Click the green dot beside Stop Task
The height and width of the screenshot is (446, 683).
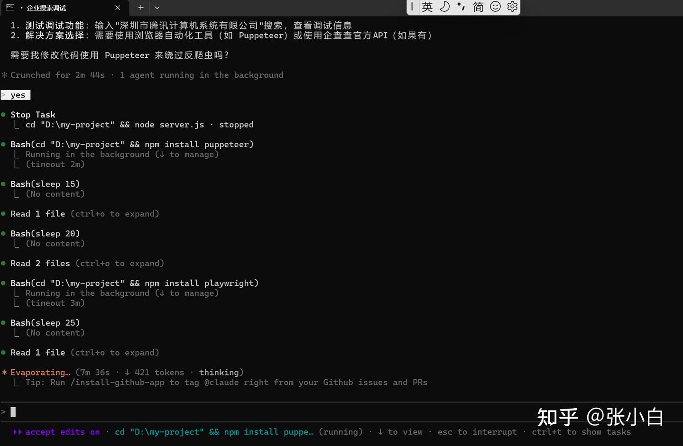(x=4, y=114)
